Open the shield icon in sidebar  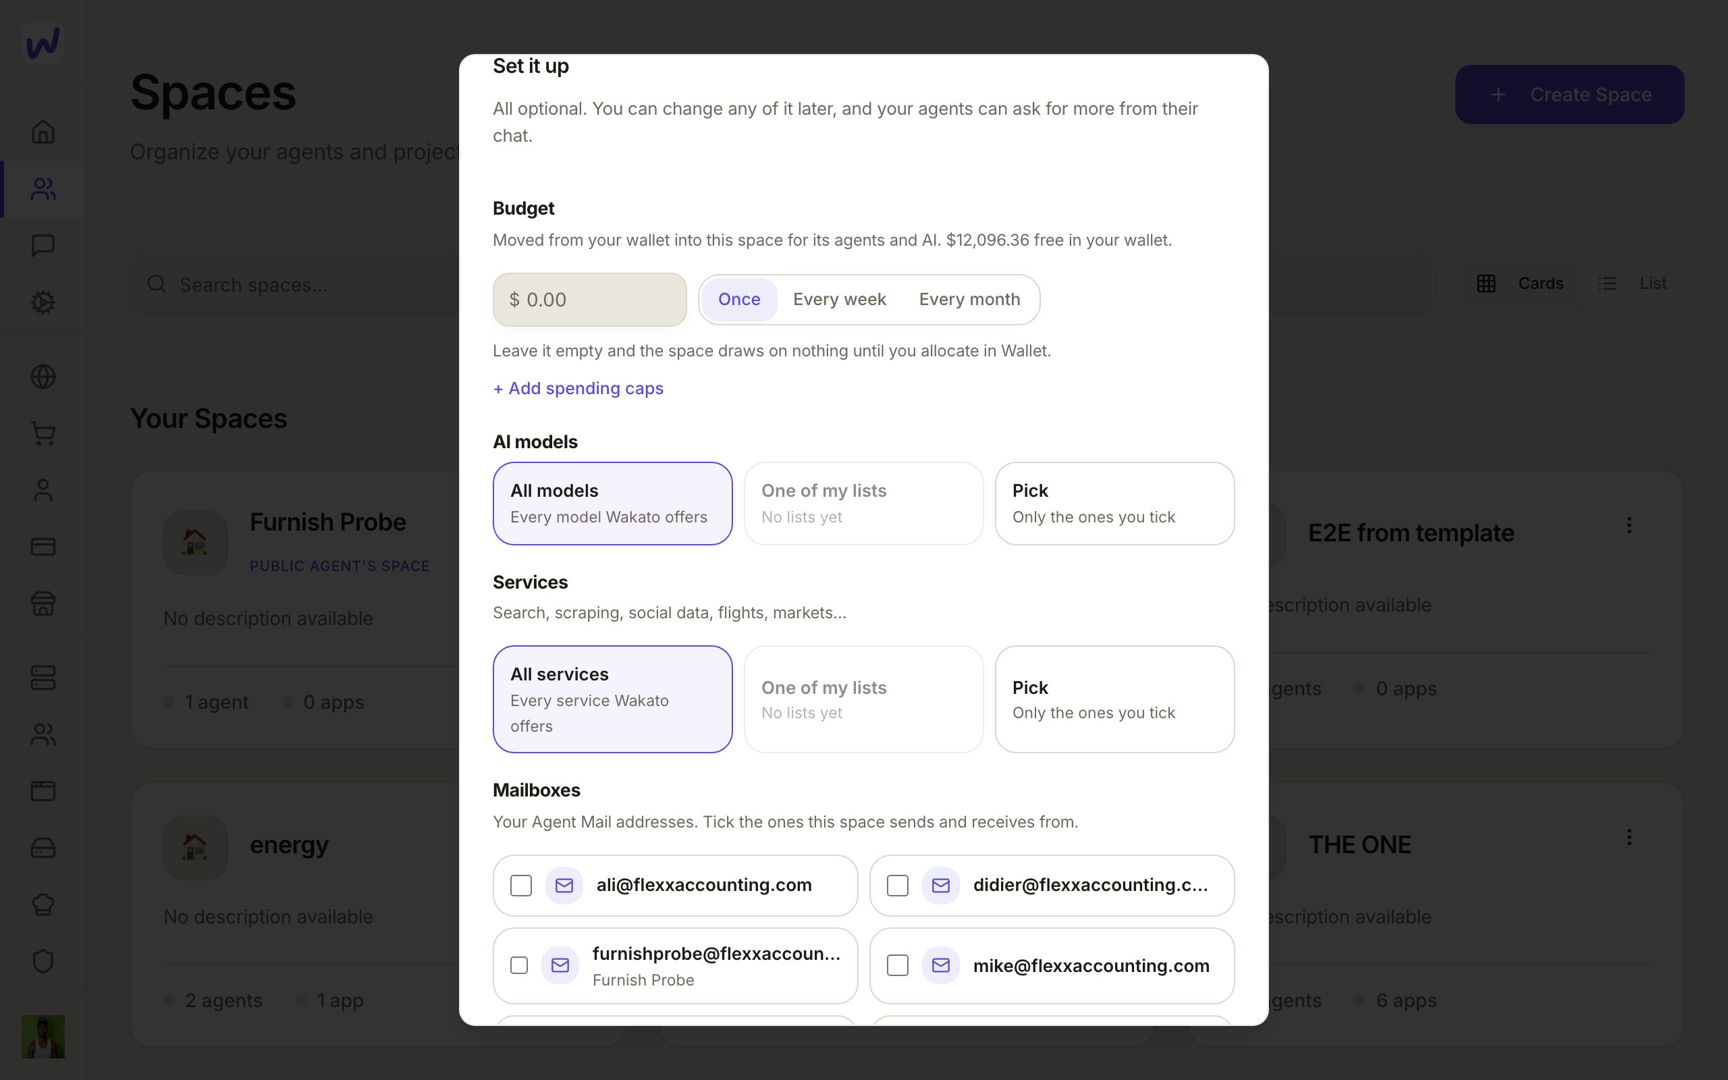[x=43, y=961]
